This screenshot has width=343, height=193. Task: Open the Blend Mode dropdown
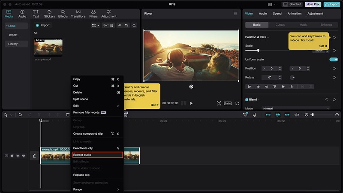pos(296,109)
